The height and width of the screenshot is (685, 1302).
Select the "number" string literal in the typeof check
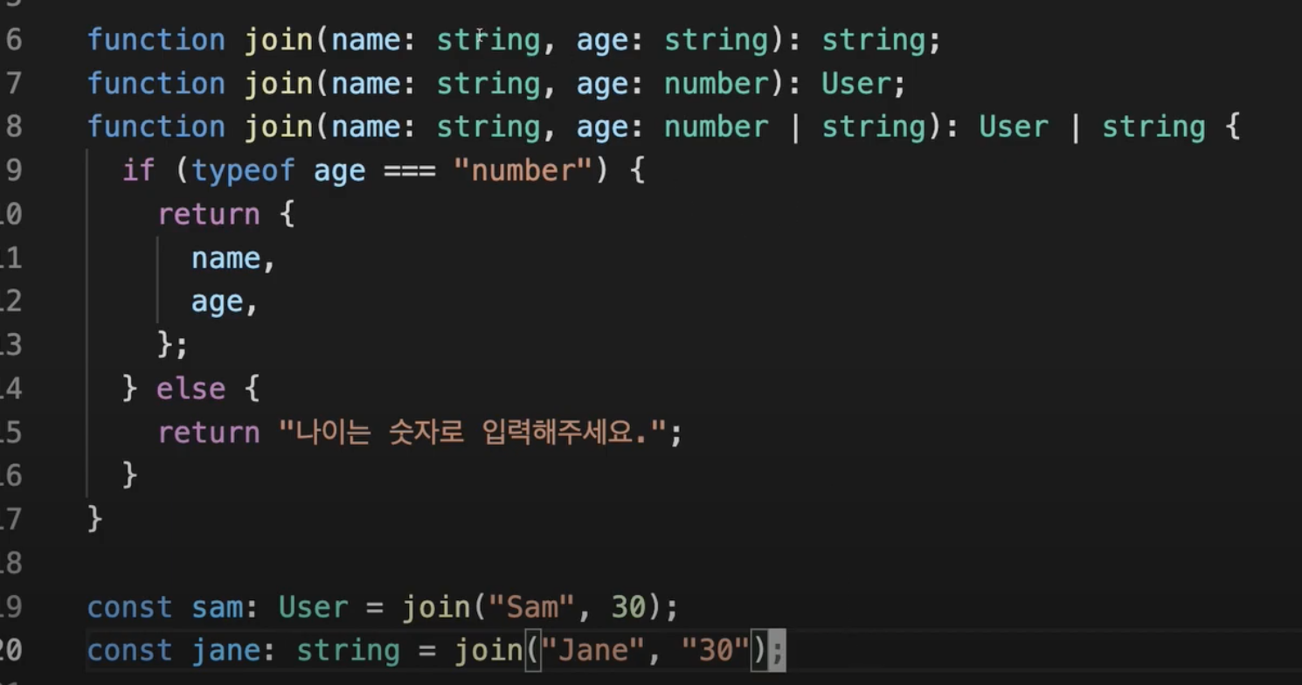click(523, 170)
